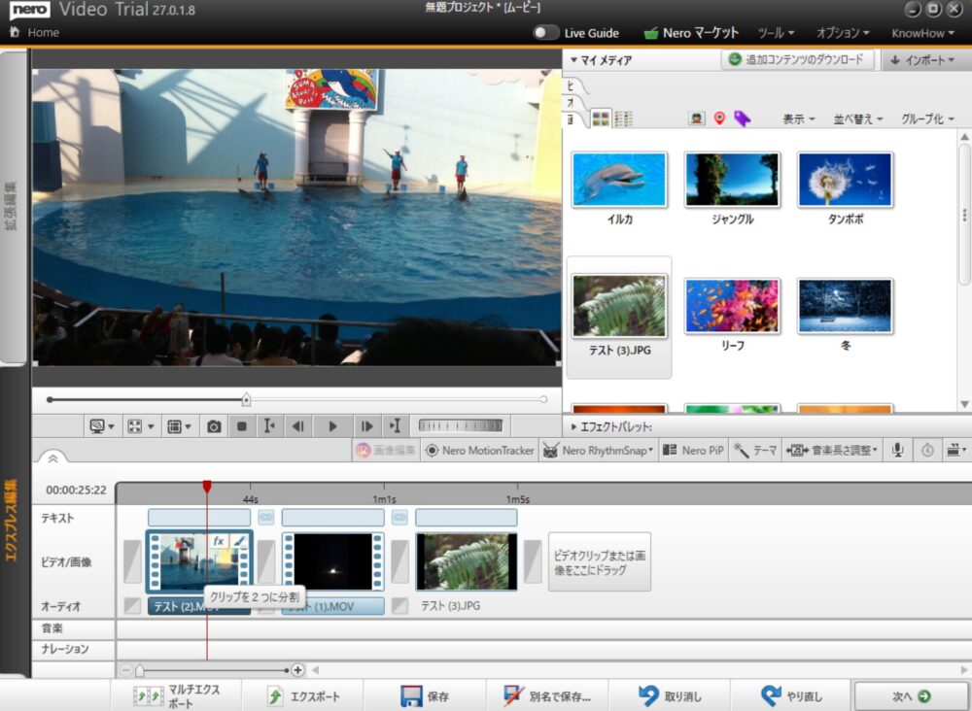Click the link icon between second and third text slots
The image size is (972, 711).
pyautogui.click(x=399, y=517)
